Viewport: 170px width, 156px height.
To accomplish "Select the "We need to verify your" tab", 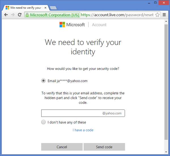I will pos(25,8).
